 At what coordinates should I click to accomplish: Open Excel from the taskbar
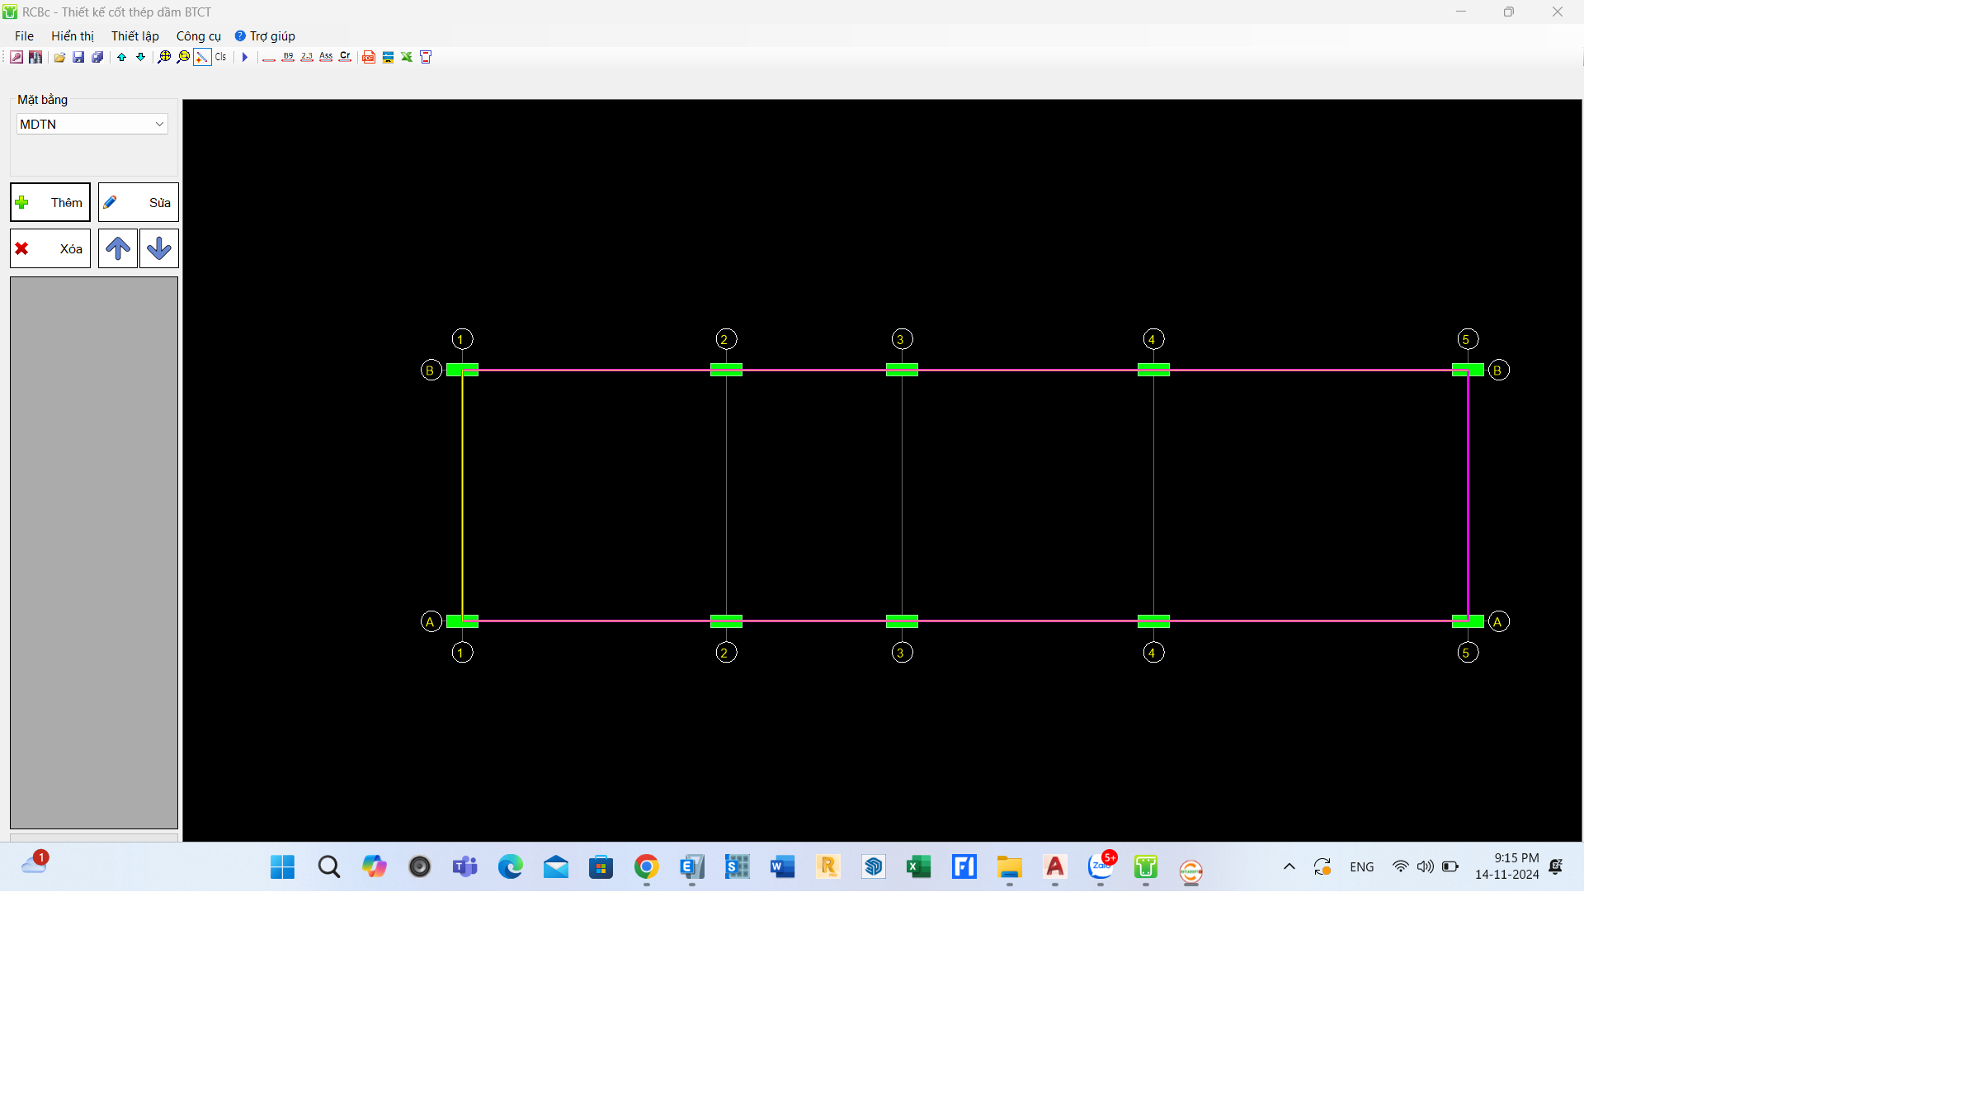coord(918,866)
